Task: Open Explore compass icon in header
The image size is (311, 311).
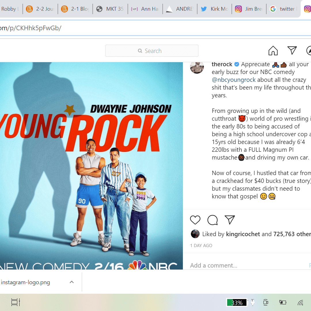Action: click(x=309, y=51)
